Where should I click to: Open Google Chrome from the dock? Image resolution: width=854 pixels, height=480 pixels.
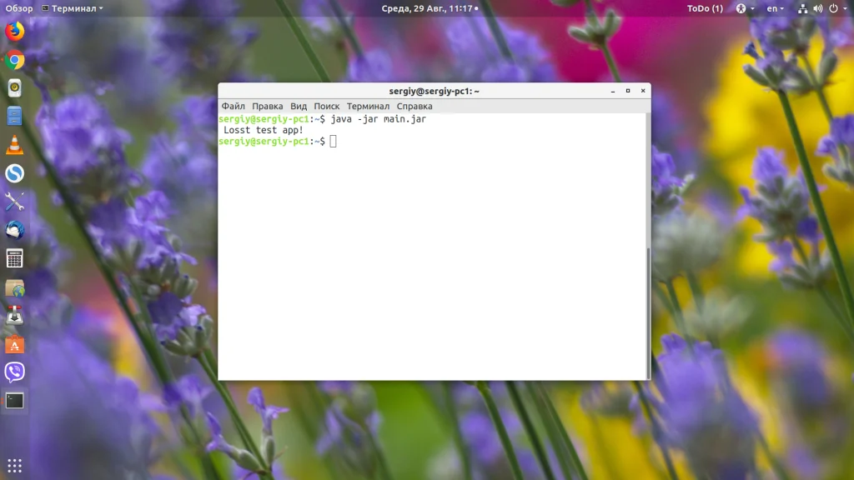point(15,60)
